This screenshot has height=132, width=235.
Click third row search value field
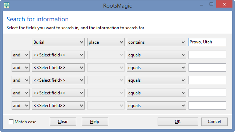click(207, 68)
